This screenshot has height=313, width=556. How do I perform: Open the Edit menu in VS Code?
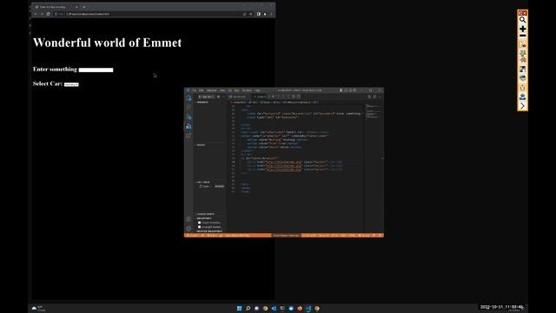tap(201, 90)
